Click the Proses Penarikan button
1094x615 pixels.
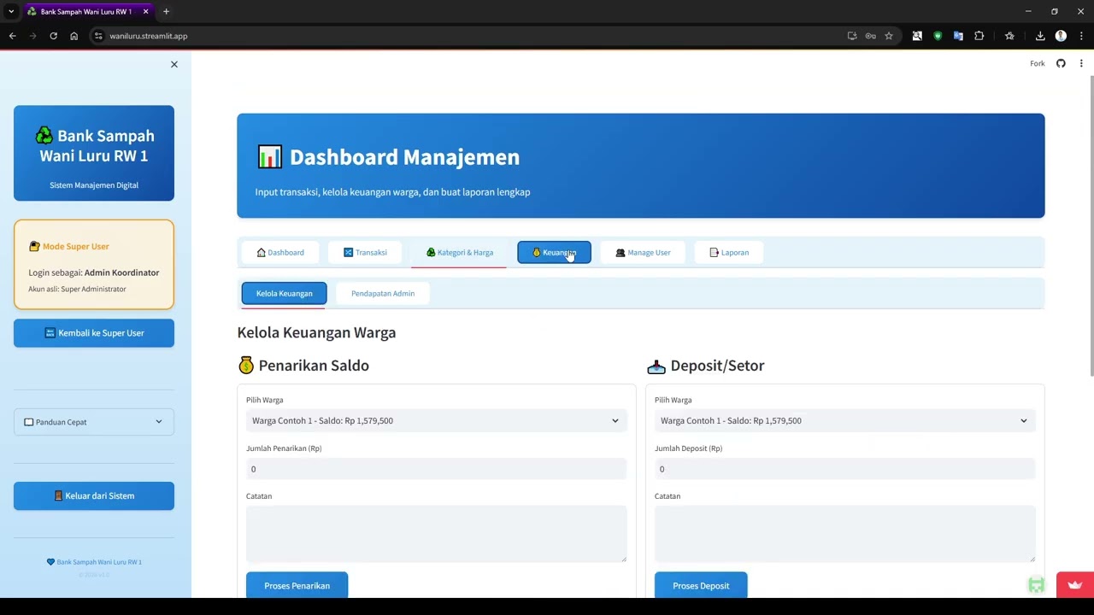coord(297,585)
